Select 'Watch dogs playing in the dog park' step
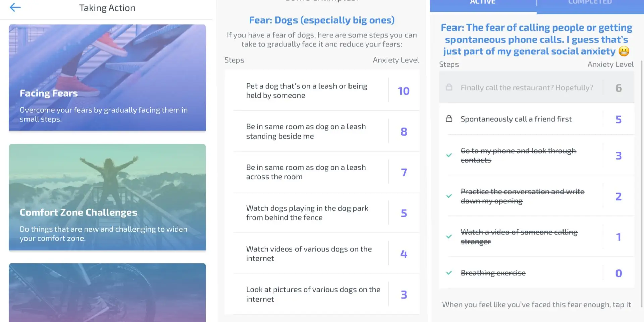This screenshot has height=322, width=644. tap(322, 213)
